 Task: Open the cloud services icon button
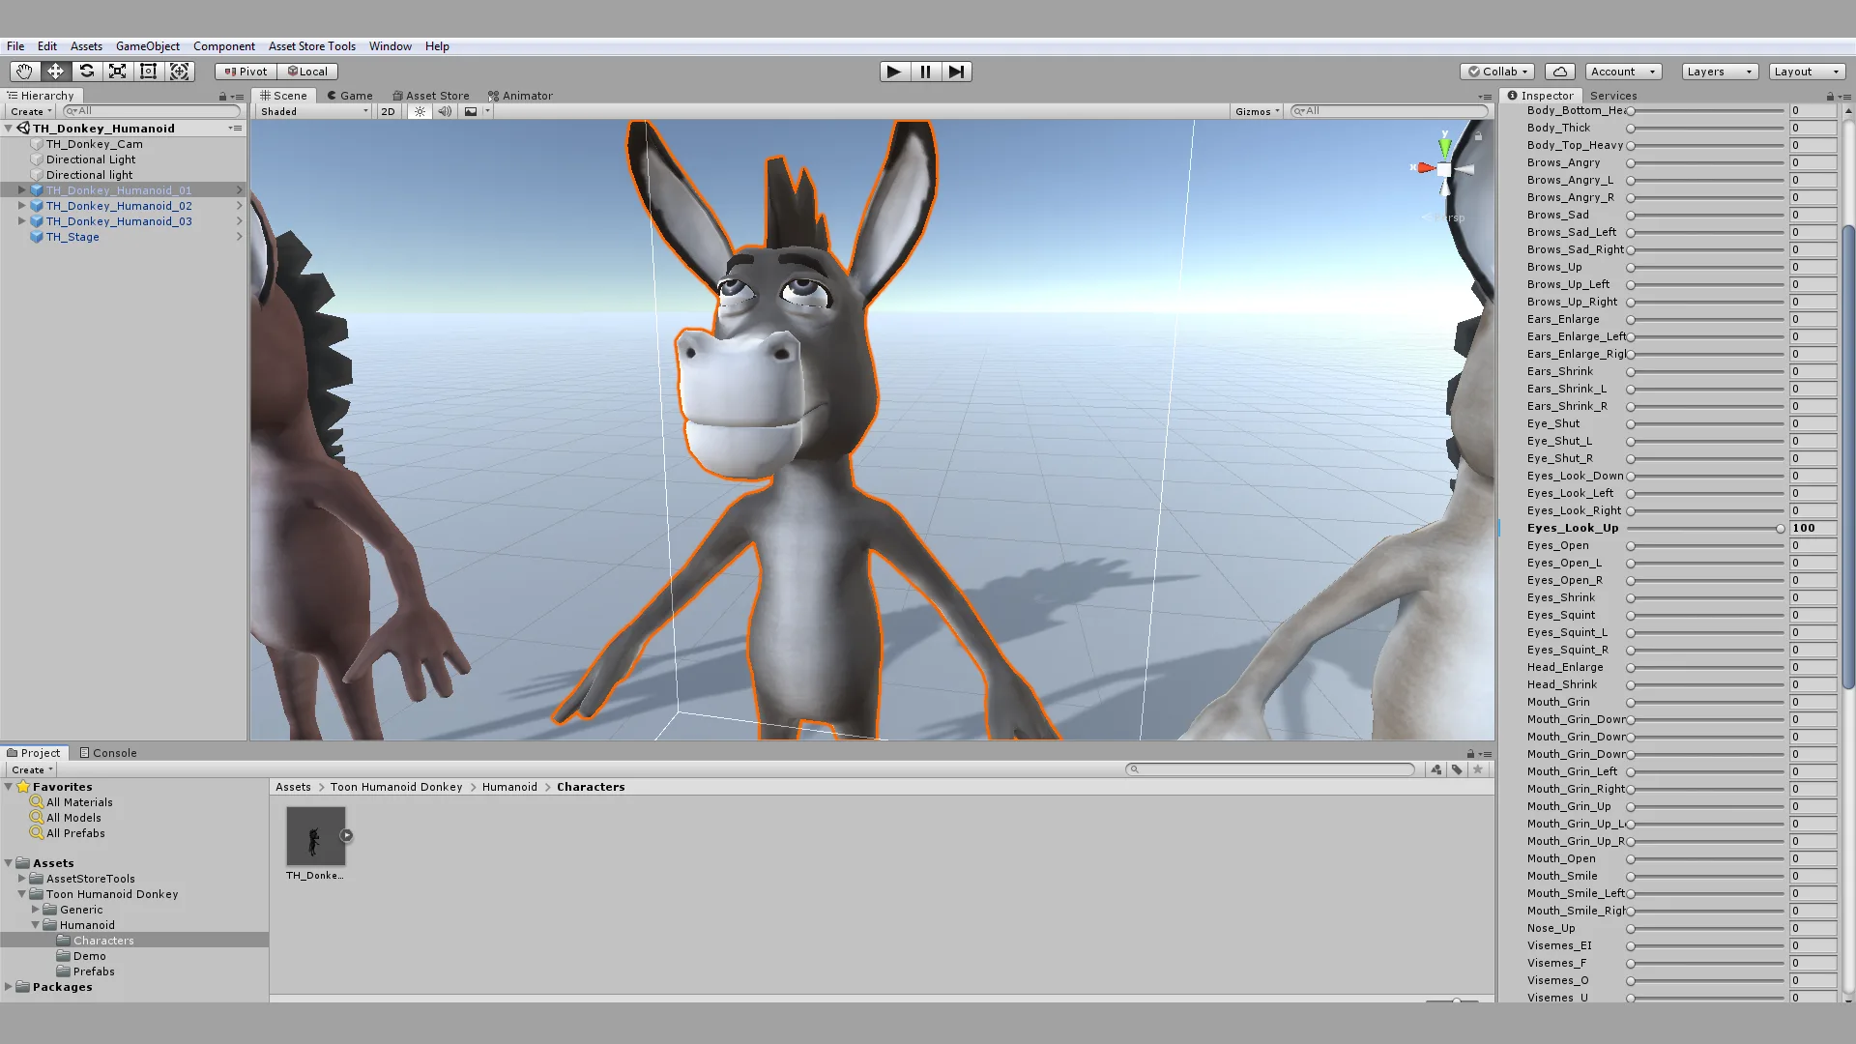point(1560,71)
